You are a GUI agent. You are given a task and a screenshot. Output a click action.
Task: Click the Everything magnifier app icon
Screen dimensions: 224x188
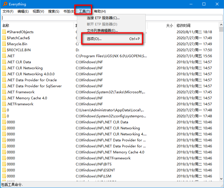pyautogui.click(x=5, y=4)
